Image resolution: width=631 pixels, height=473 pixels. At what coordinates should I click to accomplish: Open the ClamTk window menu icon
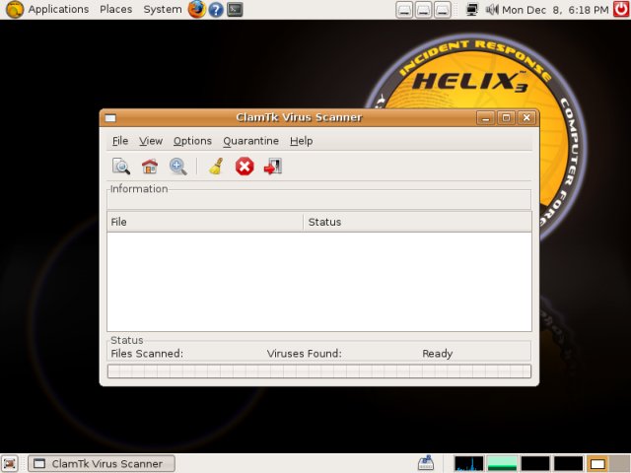click(x=110, y=118)
